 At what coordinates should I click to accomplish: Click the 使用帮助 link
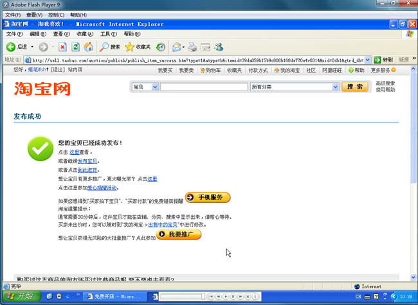coord(385,90)
